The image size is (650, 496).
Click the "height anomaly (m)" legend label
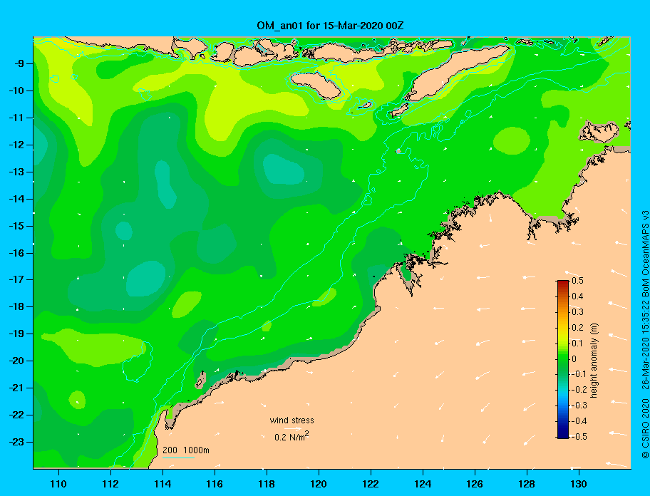pyautogui.click(x=594, y=361)
